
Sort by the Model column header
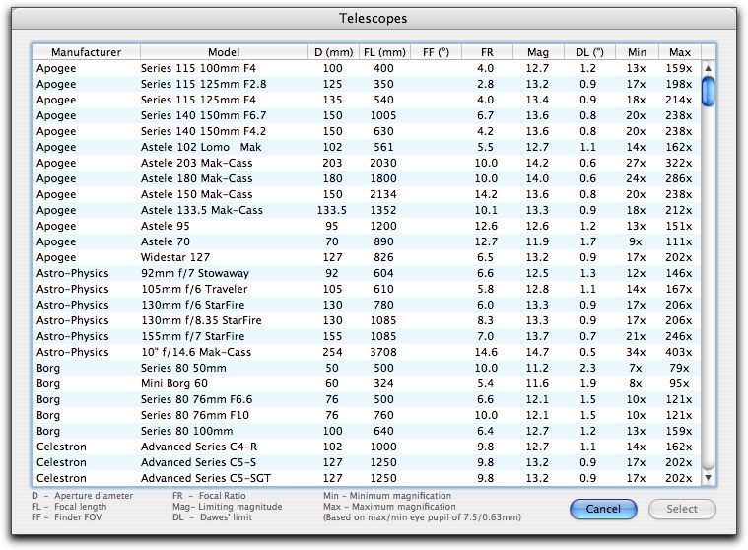[224, 52]
